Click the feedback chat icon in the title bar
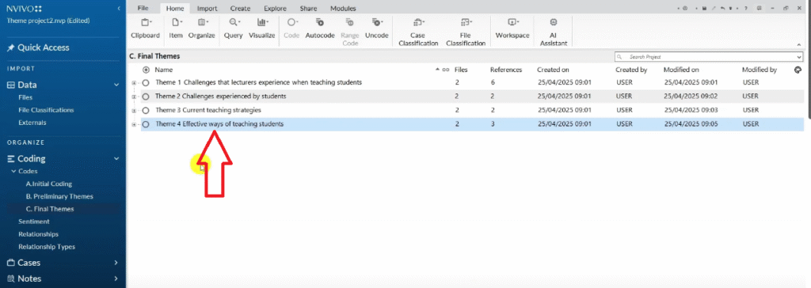Viewport: 811px width, 288px height. 759,8
